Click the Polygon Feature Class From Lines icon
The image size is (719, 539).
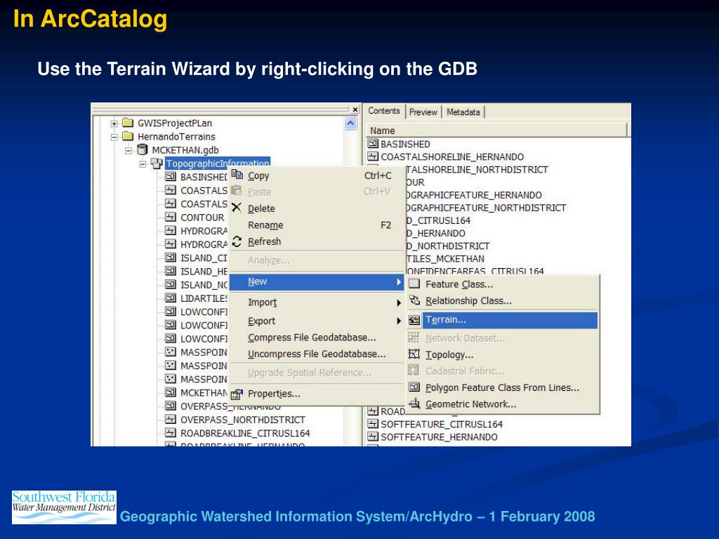pyautogui.click(x=414, y=387)
